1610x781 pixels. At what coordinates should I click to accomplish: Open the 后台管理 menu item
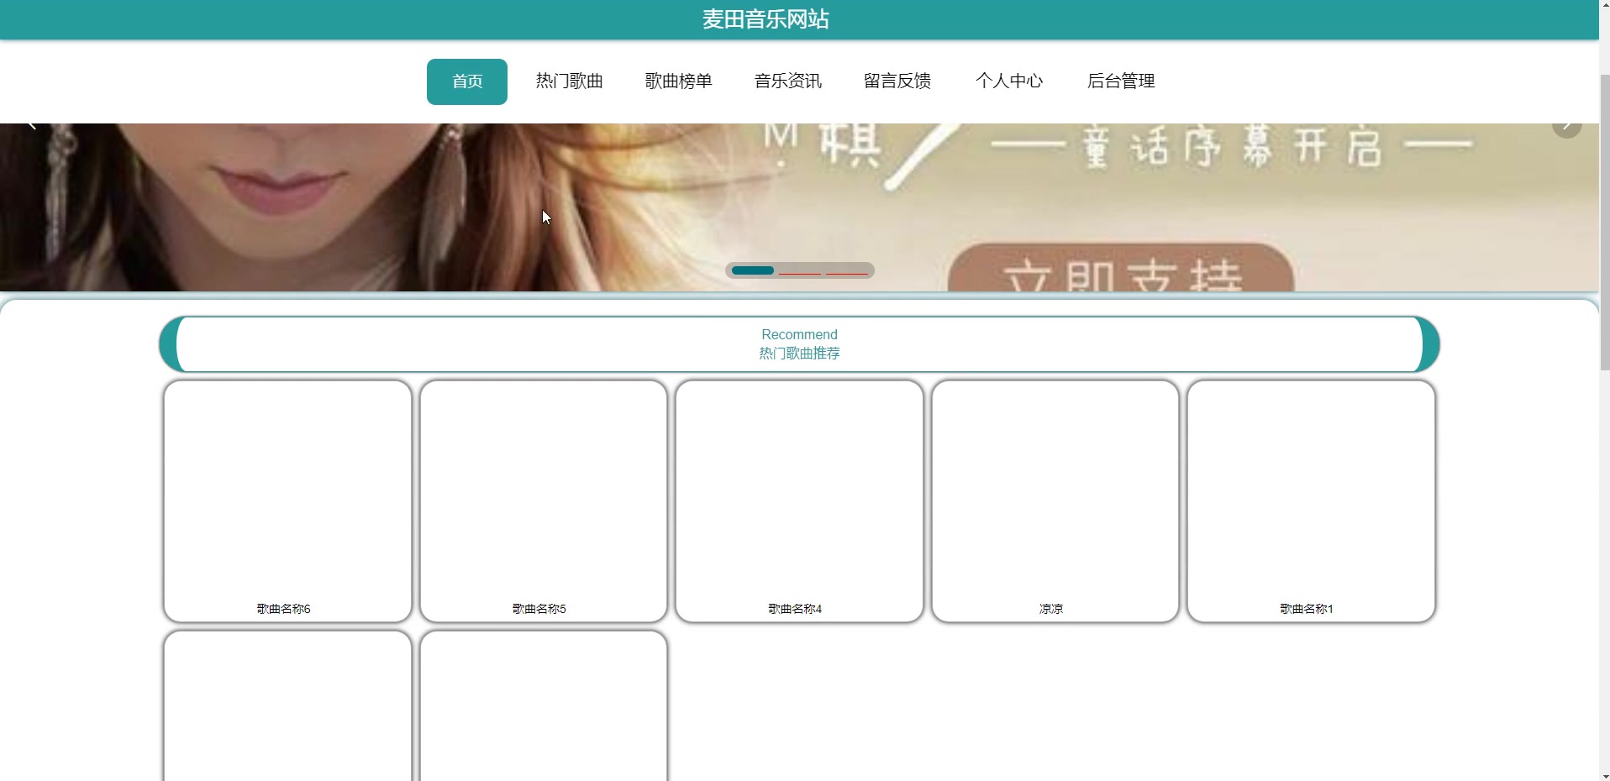(x=1121, y=81)
